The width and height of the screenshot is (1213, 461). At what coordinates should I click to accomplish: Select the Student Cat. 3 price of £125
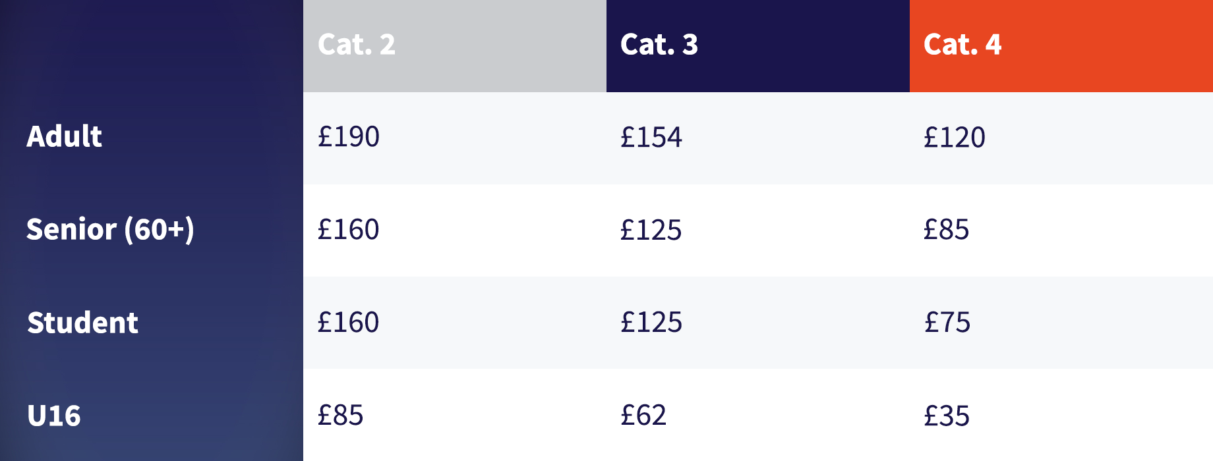click(651, 323)
